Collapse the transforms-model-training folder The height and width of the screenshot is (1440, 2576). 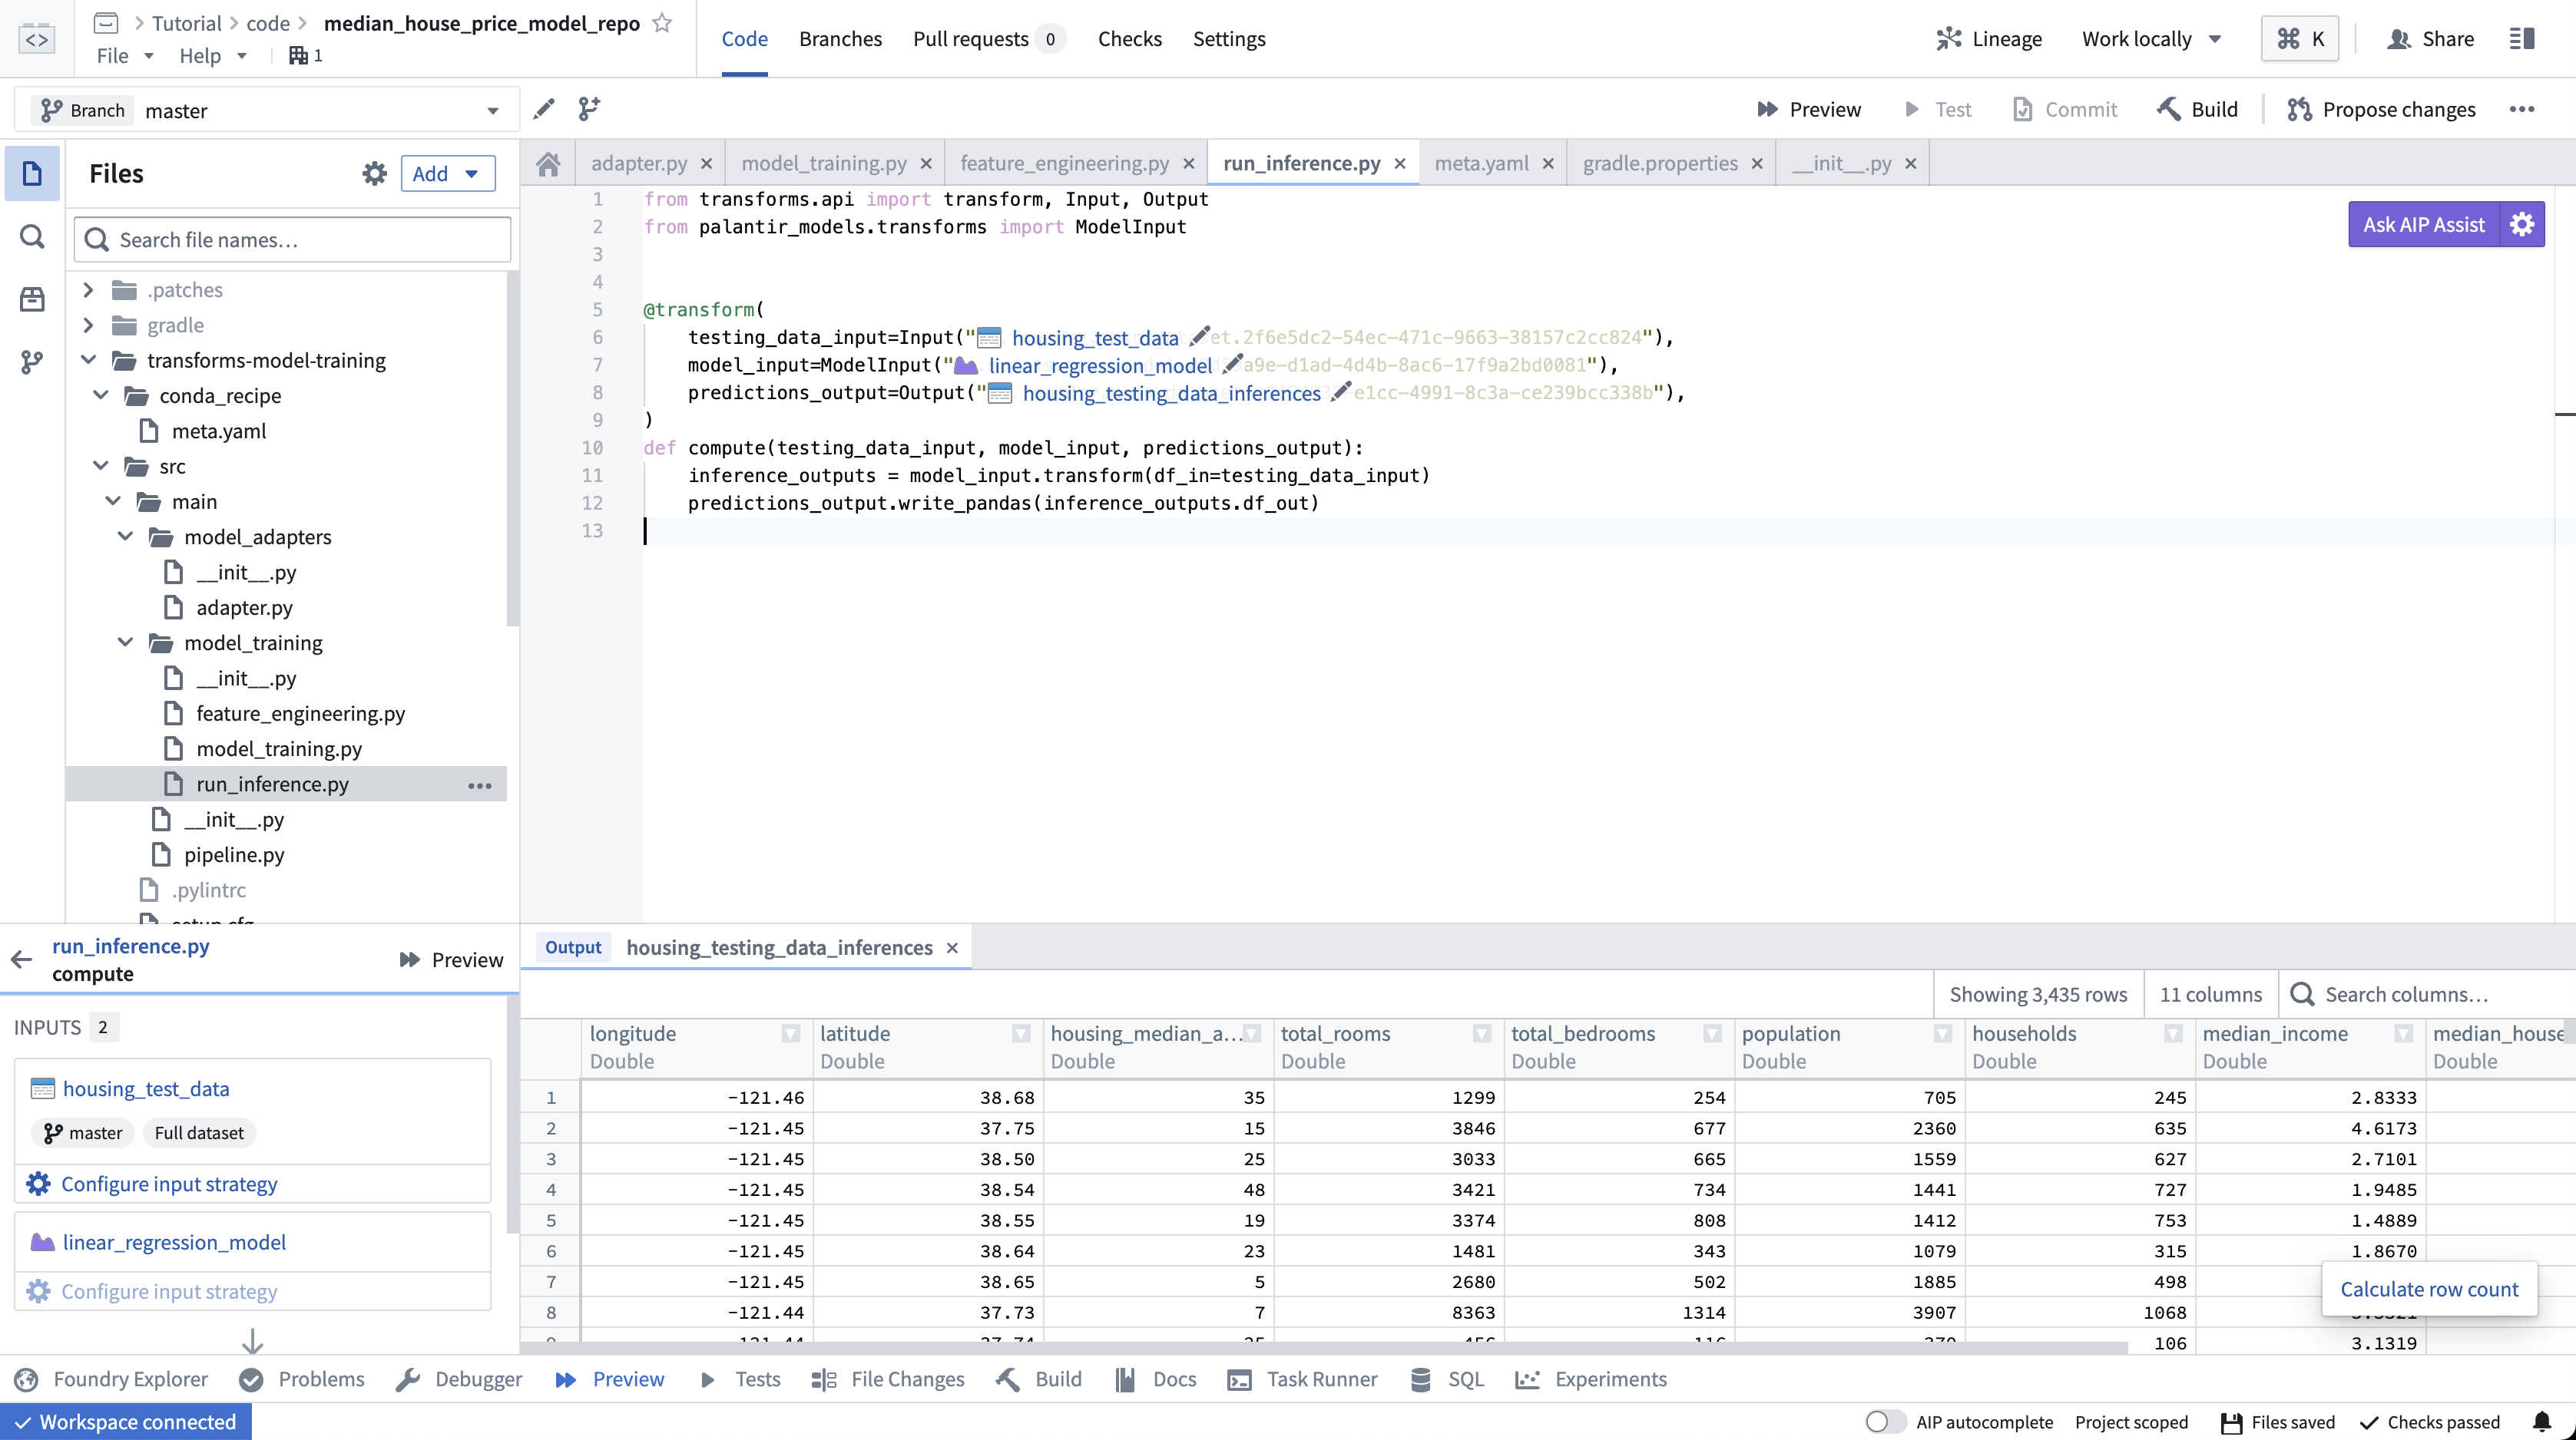point(88,360)
